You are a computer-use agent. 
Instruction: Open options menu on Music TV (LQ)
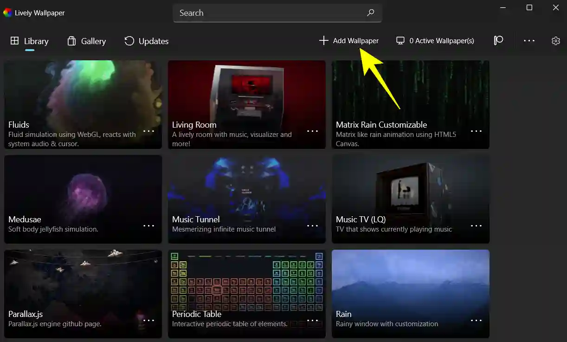click(x=476, y=226)
